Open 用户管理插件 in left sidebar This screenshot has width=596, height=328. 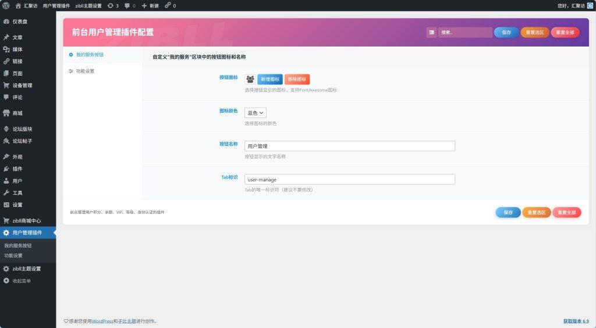coord(28,233)
